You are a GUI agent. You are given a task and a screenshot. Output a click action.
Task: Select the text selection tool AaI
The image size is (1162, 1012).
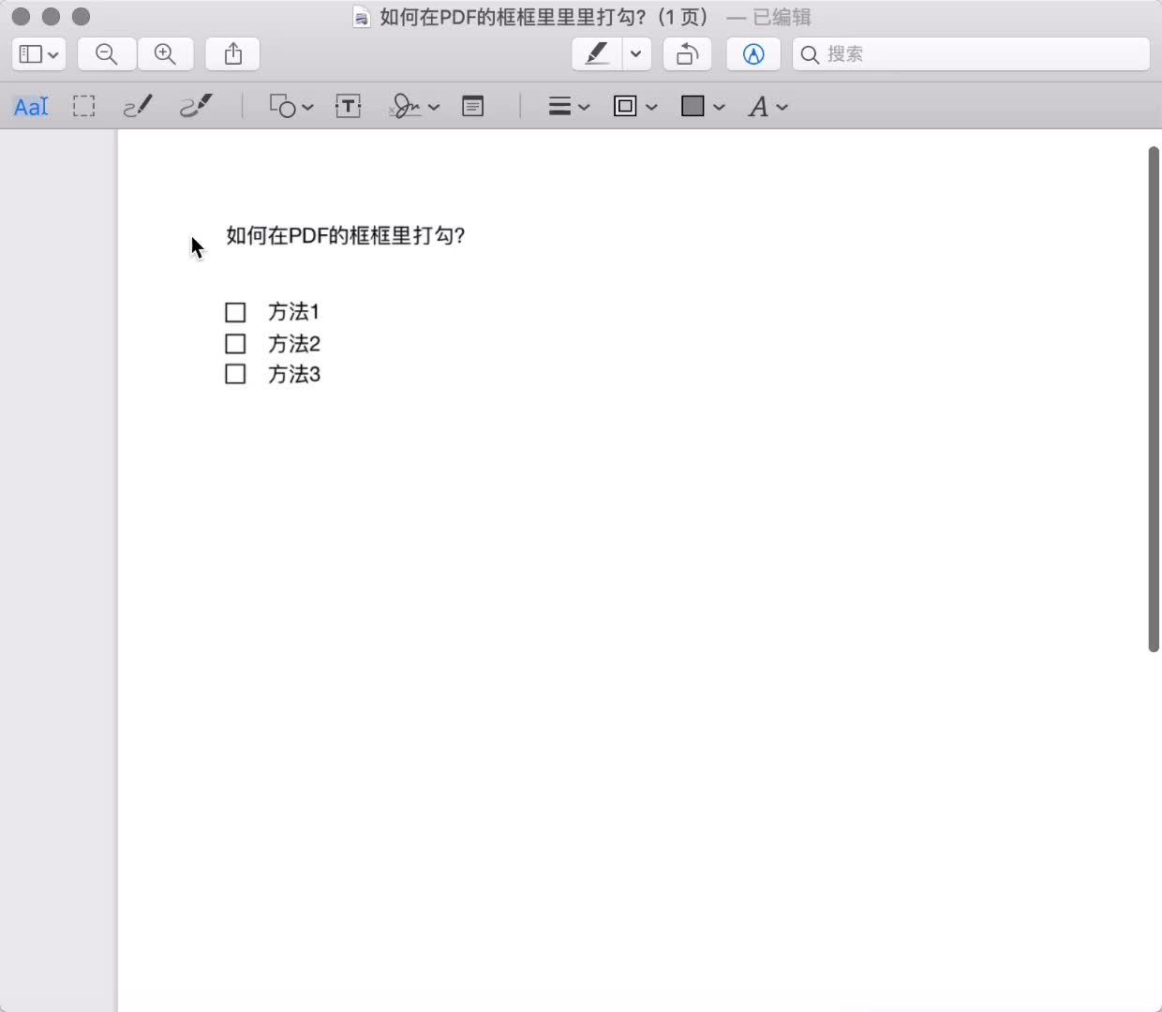tap(31, 107)
